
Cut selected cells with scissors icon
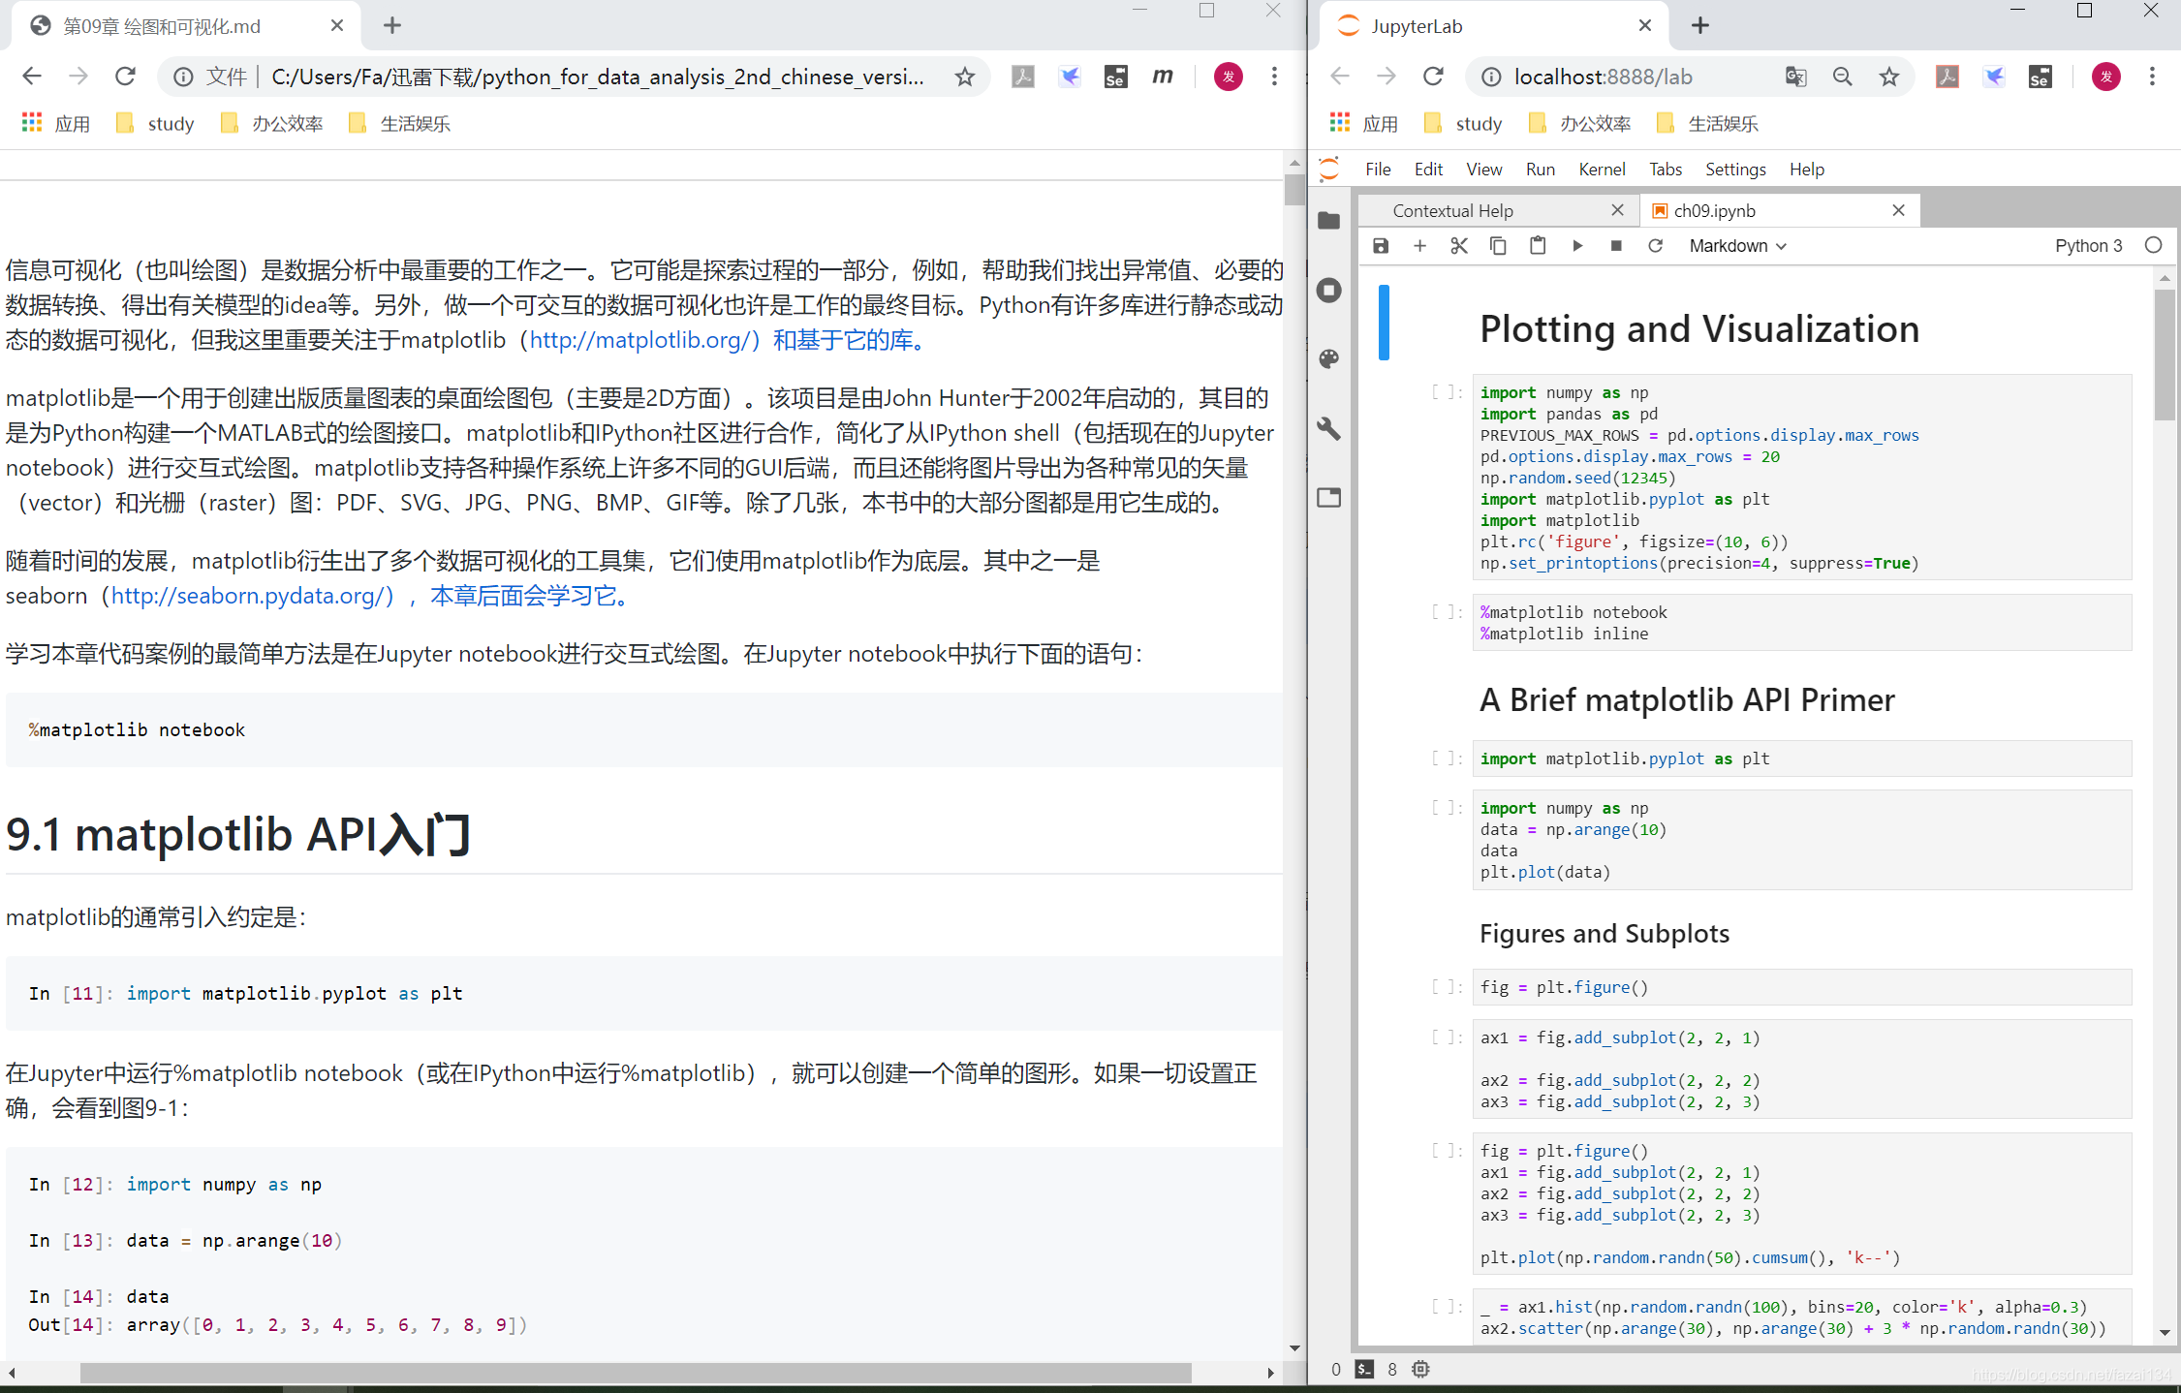[x=1458, y=246]
